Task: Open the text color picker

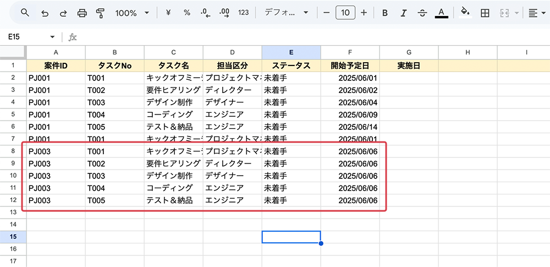Action: pyautogui.click(x=442, y=13)
